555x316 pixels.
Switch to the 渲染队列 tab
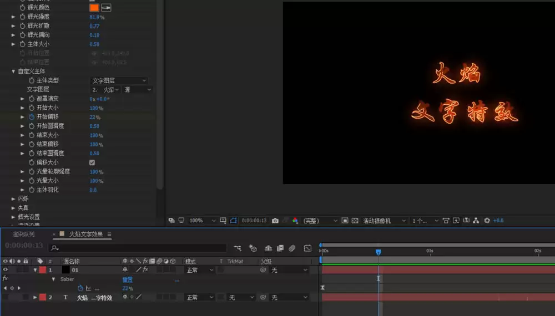pyautogui.click(x=23, y=234)
